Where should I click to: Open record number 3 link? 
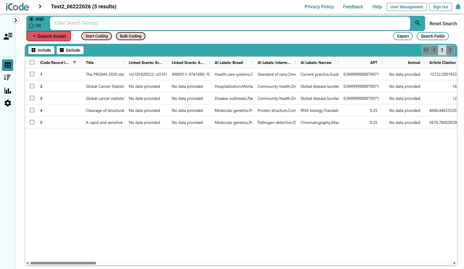(x=41, y=98)
